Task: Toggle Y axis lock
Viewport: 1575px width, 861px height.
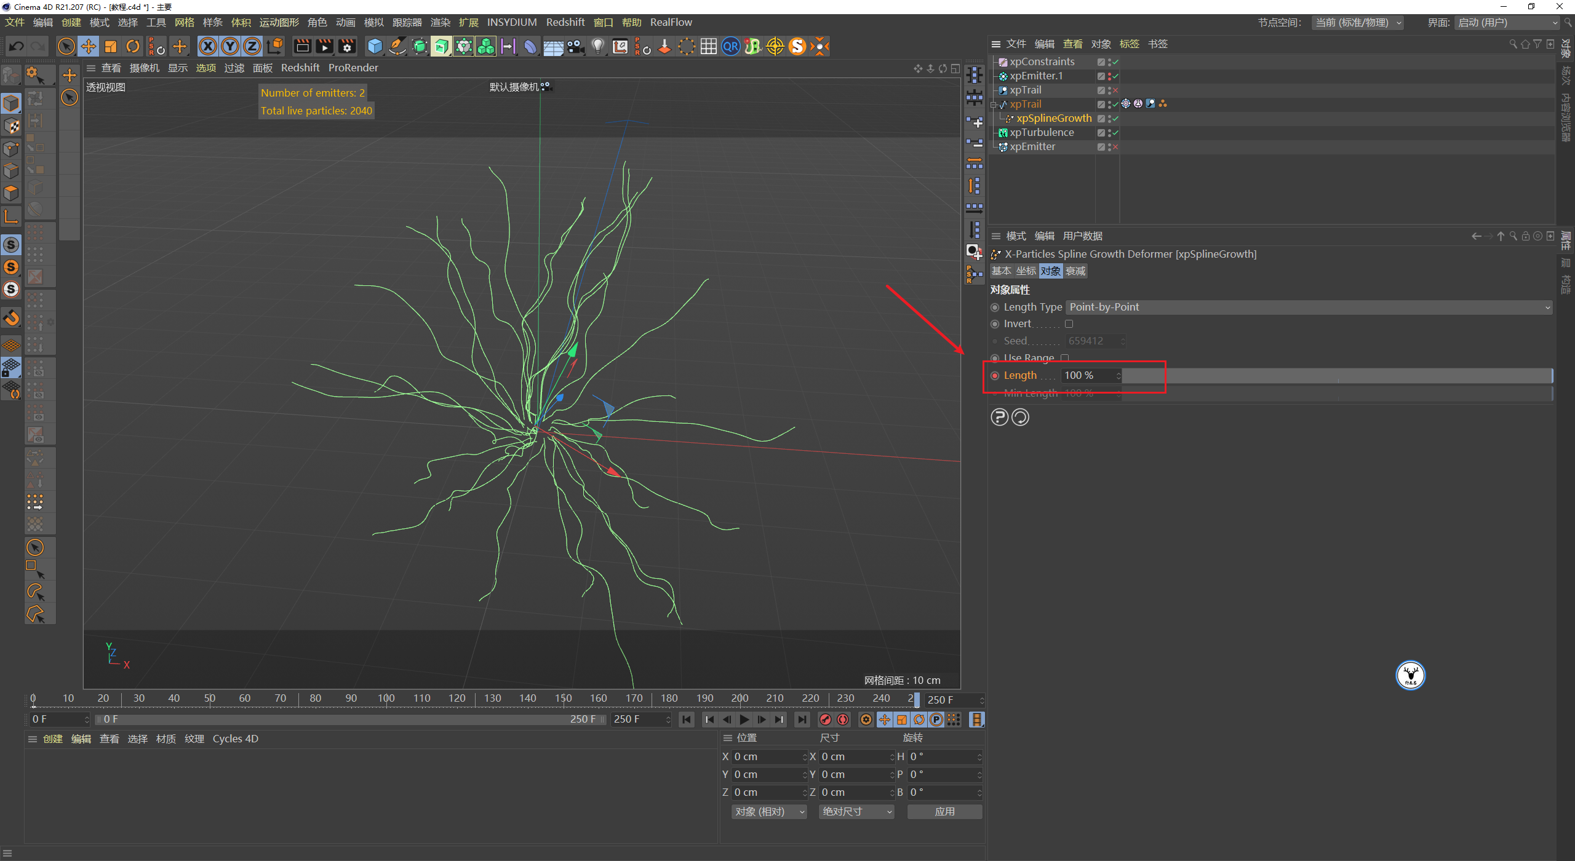Action: [x=230, y=46]
